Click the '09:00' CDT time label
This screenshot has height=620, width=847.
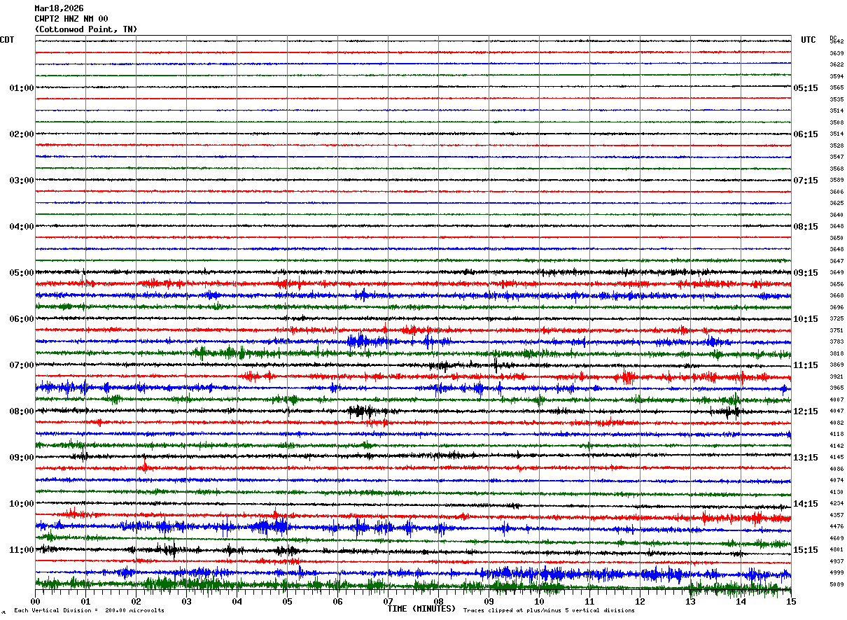(22, 458)
